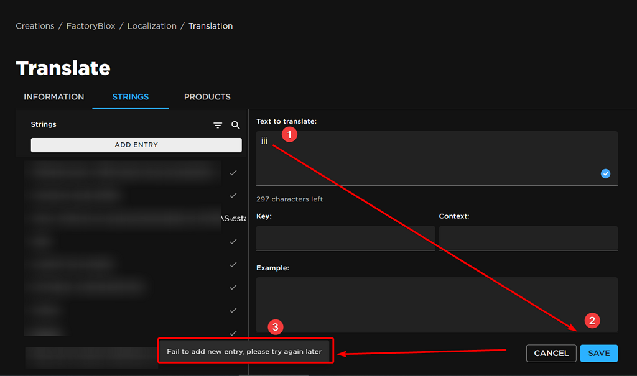Select the 'jjj' text in the translate box
Viewport: 637px width, 376px height.
pos(264,140)
